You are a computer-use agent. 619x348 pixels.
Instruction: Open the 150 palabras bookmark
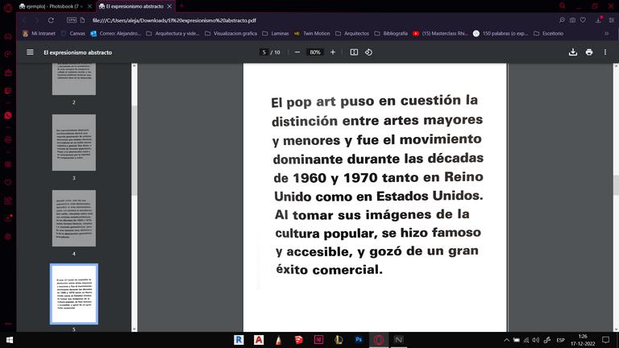pyautogui.click(x=501, y=34)
